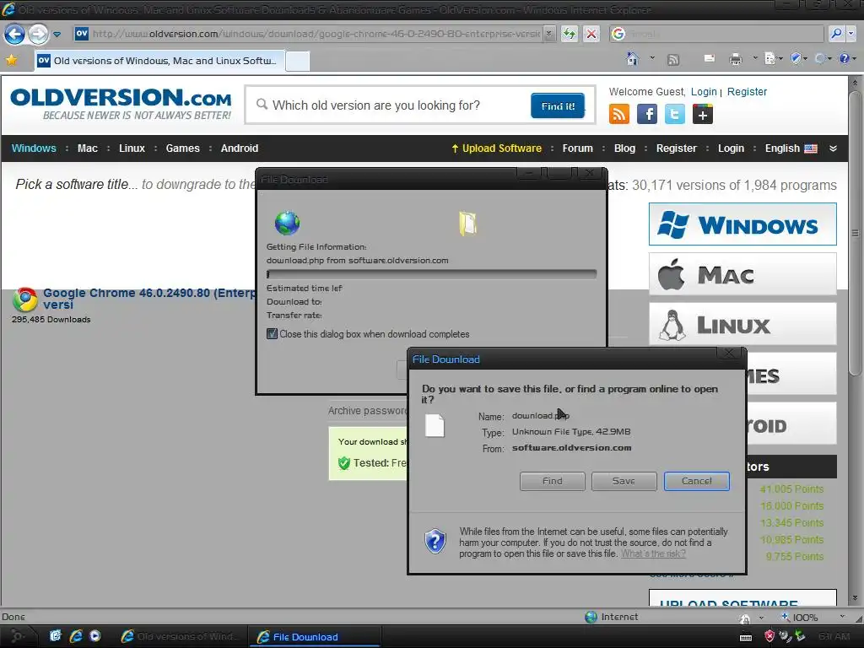Open search provider options dropdown
Screen dimensions: 864x648
pyautogui.click(x=850, y=34)
